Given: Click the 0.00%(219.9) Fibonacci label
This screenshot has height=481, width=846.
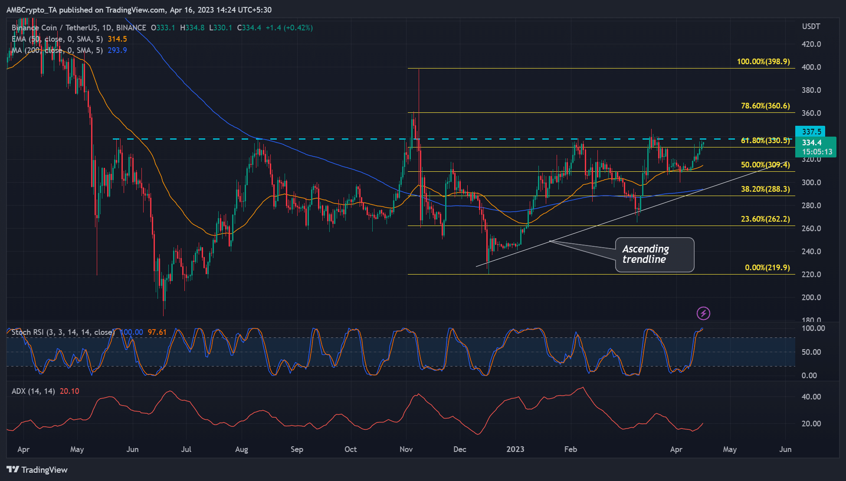Looking at the screenshot, I should pos(767,268).
